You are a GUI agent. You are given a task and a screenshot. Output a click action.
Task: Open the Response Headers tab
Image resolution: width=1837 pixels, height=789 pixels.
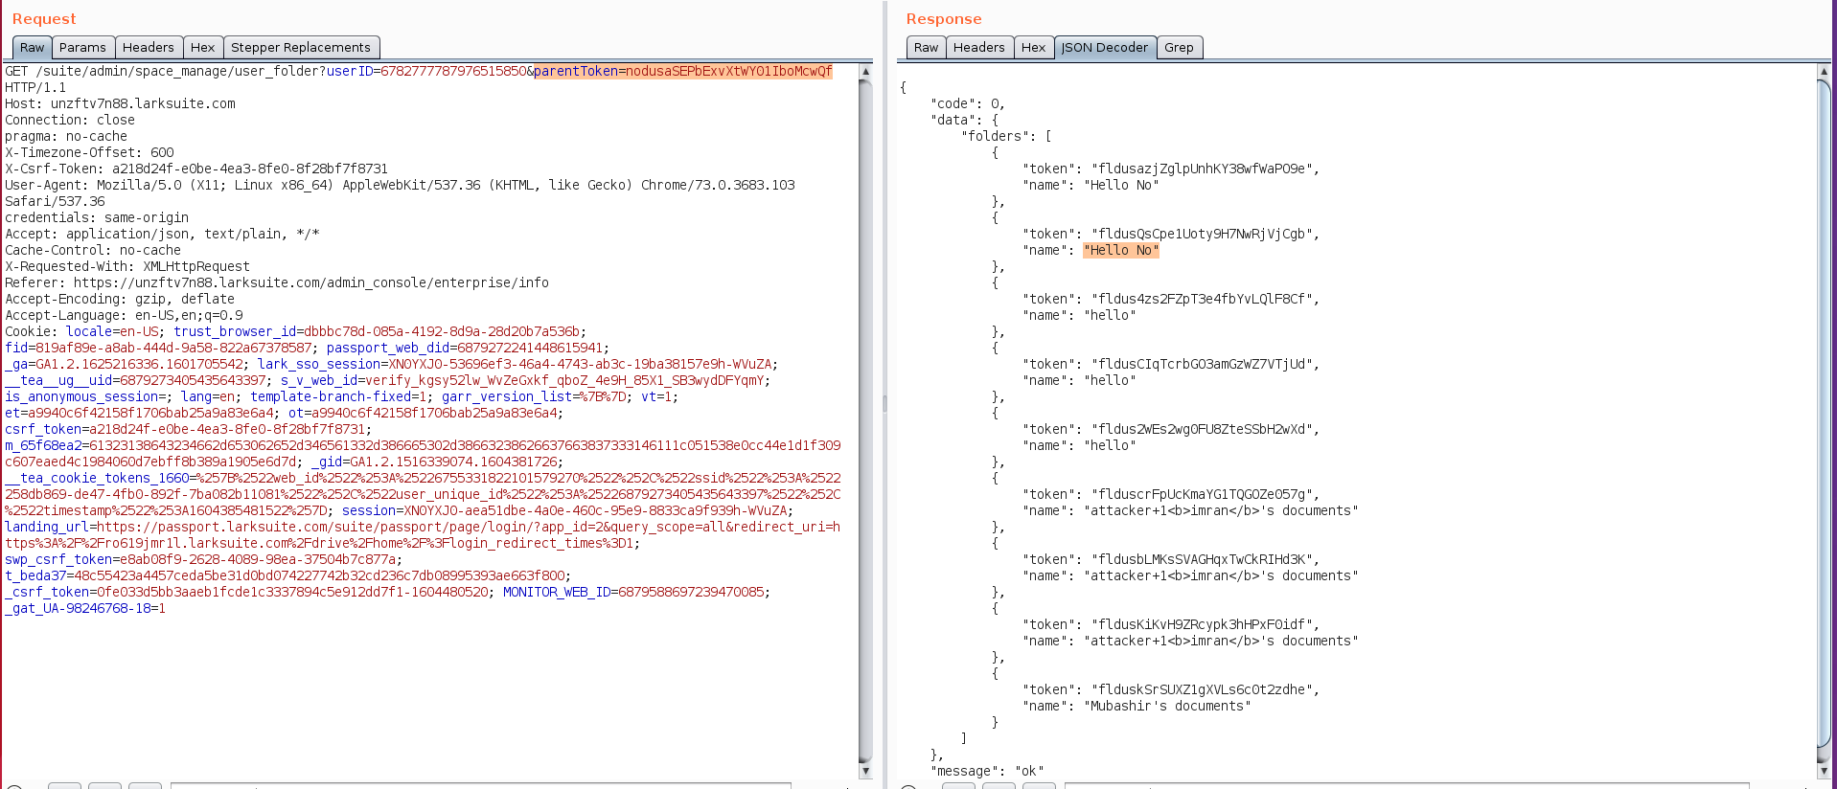click(x=978, y=48)
